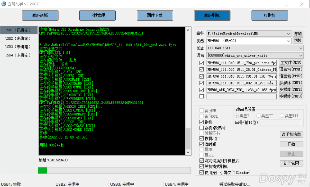Click the USB3: 空闲中 status entry
The height and width of the screenshot is (187, 310).
coord(122,184)
